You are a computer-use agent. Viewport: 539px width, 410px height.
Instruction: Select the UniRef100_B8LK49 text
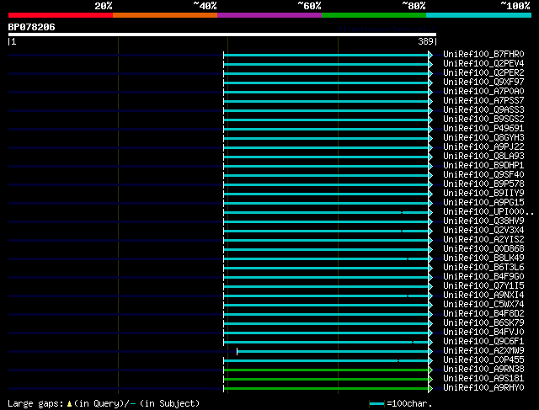coord(483,258)
